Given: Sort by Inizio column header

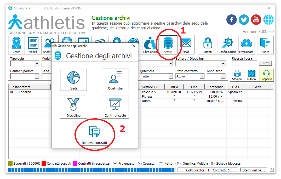Looking at the screenshot, I should coord(174,87).
